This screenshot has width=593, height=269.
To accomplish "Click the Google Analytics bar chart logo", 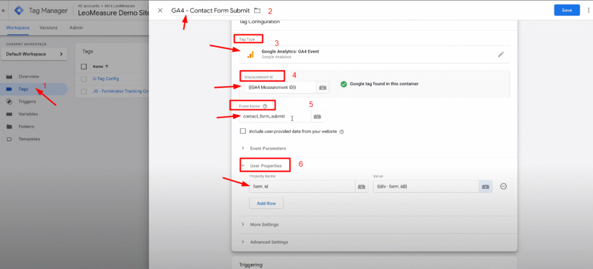I will [x=250, y=54].
